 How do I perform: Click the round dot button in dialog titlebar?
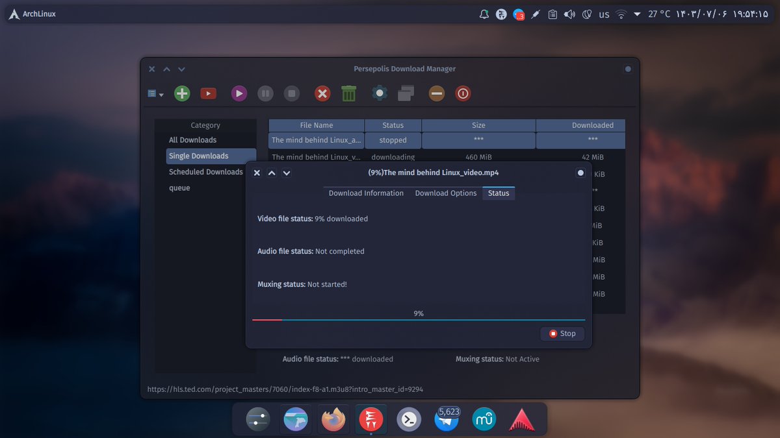point(580,173)
